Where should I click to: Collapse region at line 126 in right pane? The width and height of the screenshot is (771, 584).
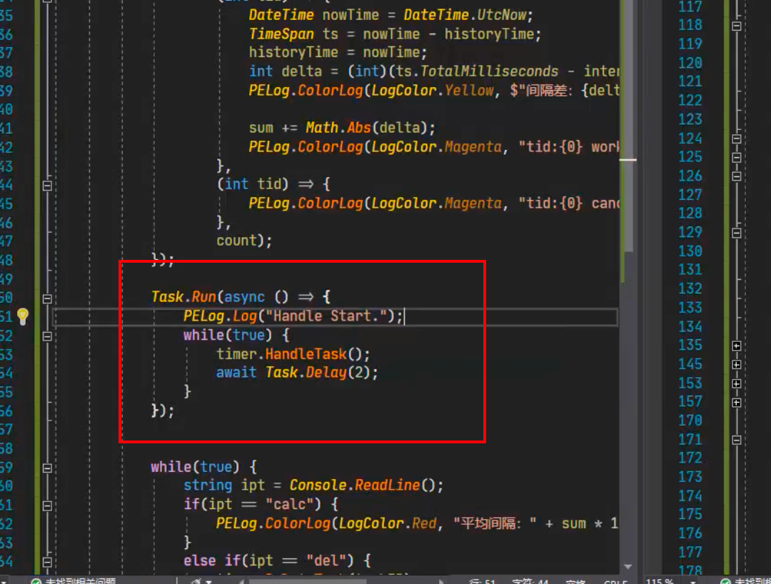(737, 176)
